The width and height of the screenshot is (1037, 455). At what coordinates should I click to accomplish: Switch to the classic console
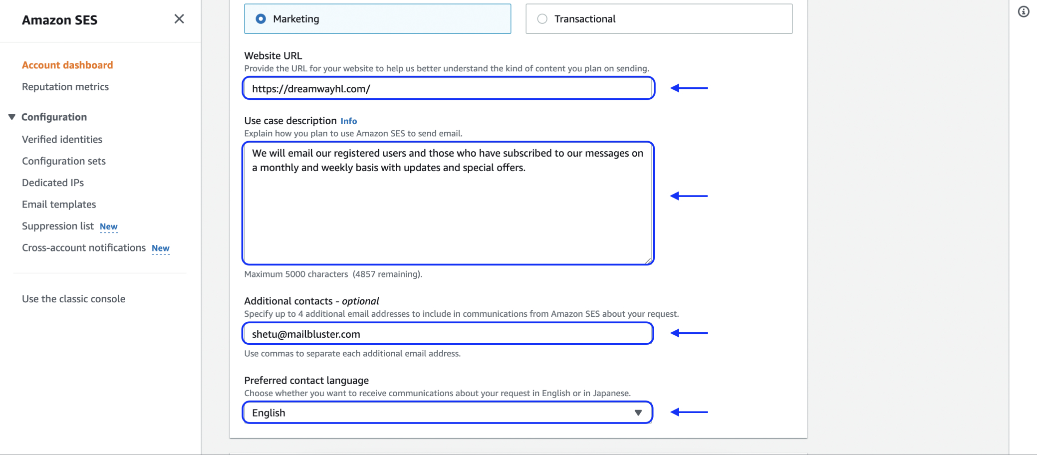click(x=73, y=299)
